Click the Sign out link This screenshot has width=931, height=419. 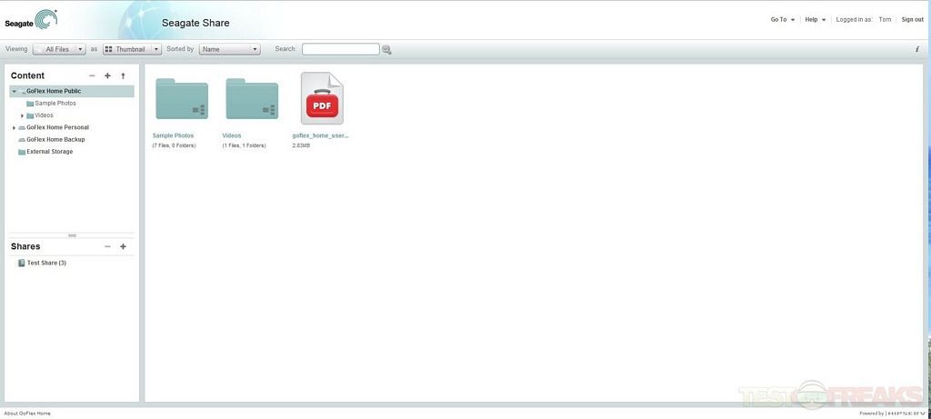(912, 19)
